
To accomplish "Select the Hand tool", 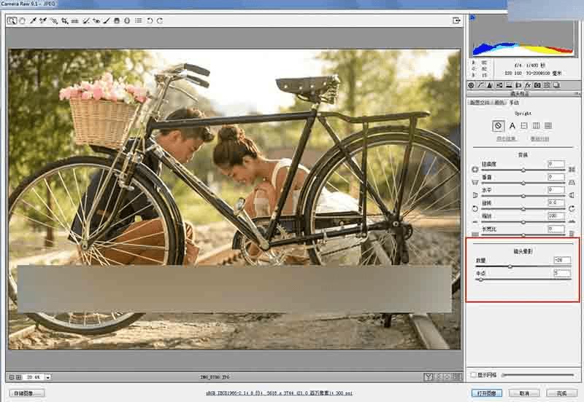I will (23, 21).
